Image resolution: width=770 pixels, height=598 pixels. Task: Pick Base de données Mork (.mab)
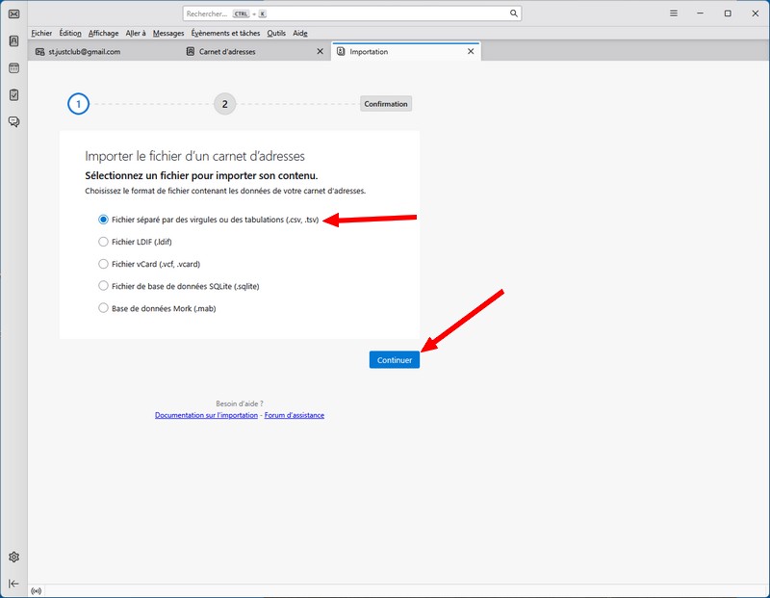click(x=103, y=308)
